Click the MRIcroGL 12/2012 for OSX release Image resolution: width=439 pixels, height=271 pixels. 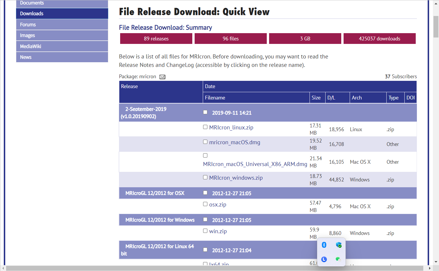155,193
